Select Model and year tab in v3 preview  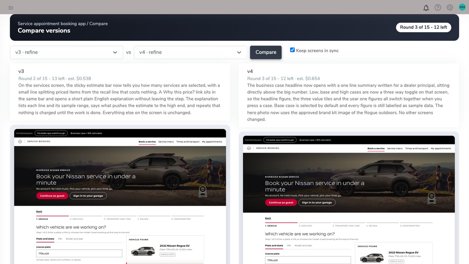(x=74, y=239)
